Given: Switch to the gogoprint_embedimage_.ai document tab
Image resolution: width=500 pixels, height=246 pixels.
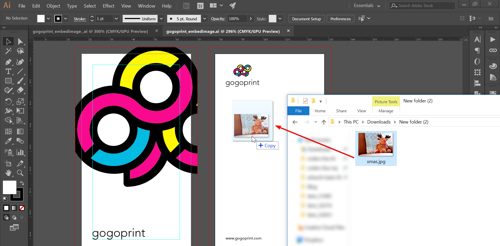Looking at the screenshot, I should pos(90,31).
